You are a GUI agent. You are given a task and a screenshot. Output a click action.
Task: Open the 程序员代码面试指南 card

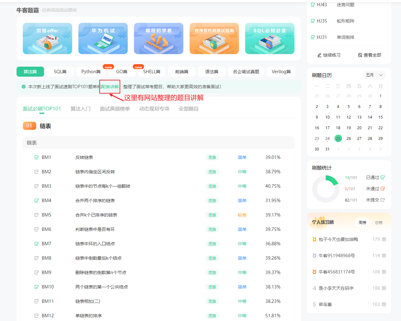(x=214, y=38)
